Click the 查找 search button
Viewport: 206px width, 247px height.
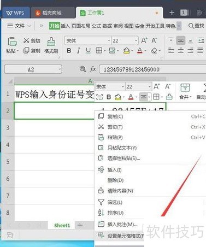click(x=196, y=26)
